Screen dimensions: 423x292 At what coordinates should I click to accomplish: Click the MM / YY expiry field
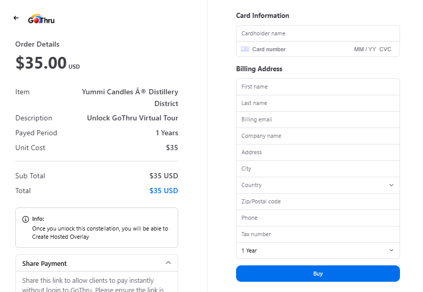pyautogui.click(x=365, y=49)
